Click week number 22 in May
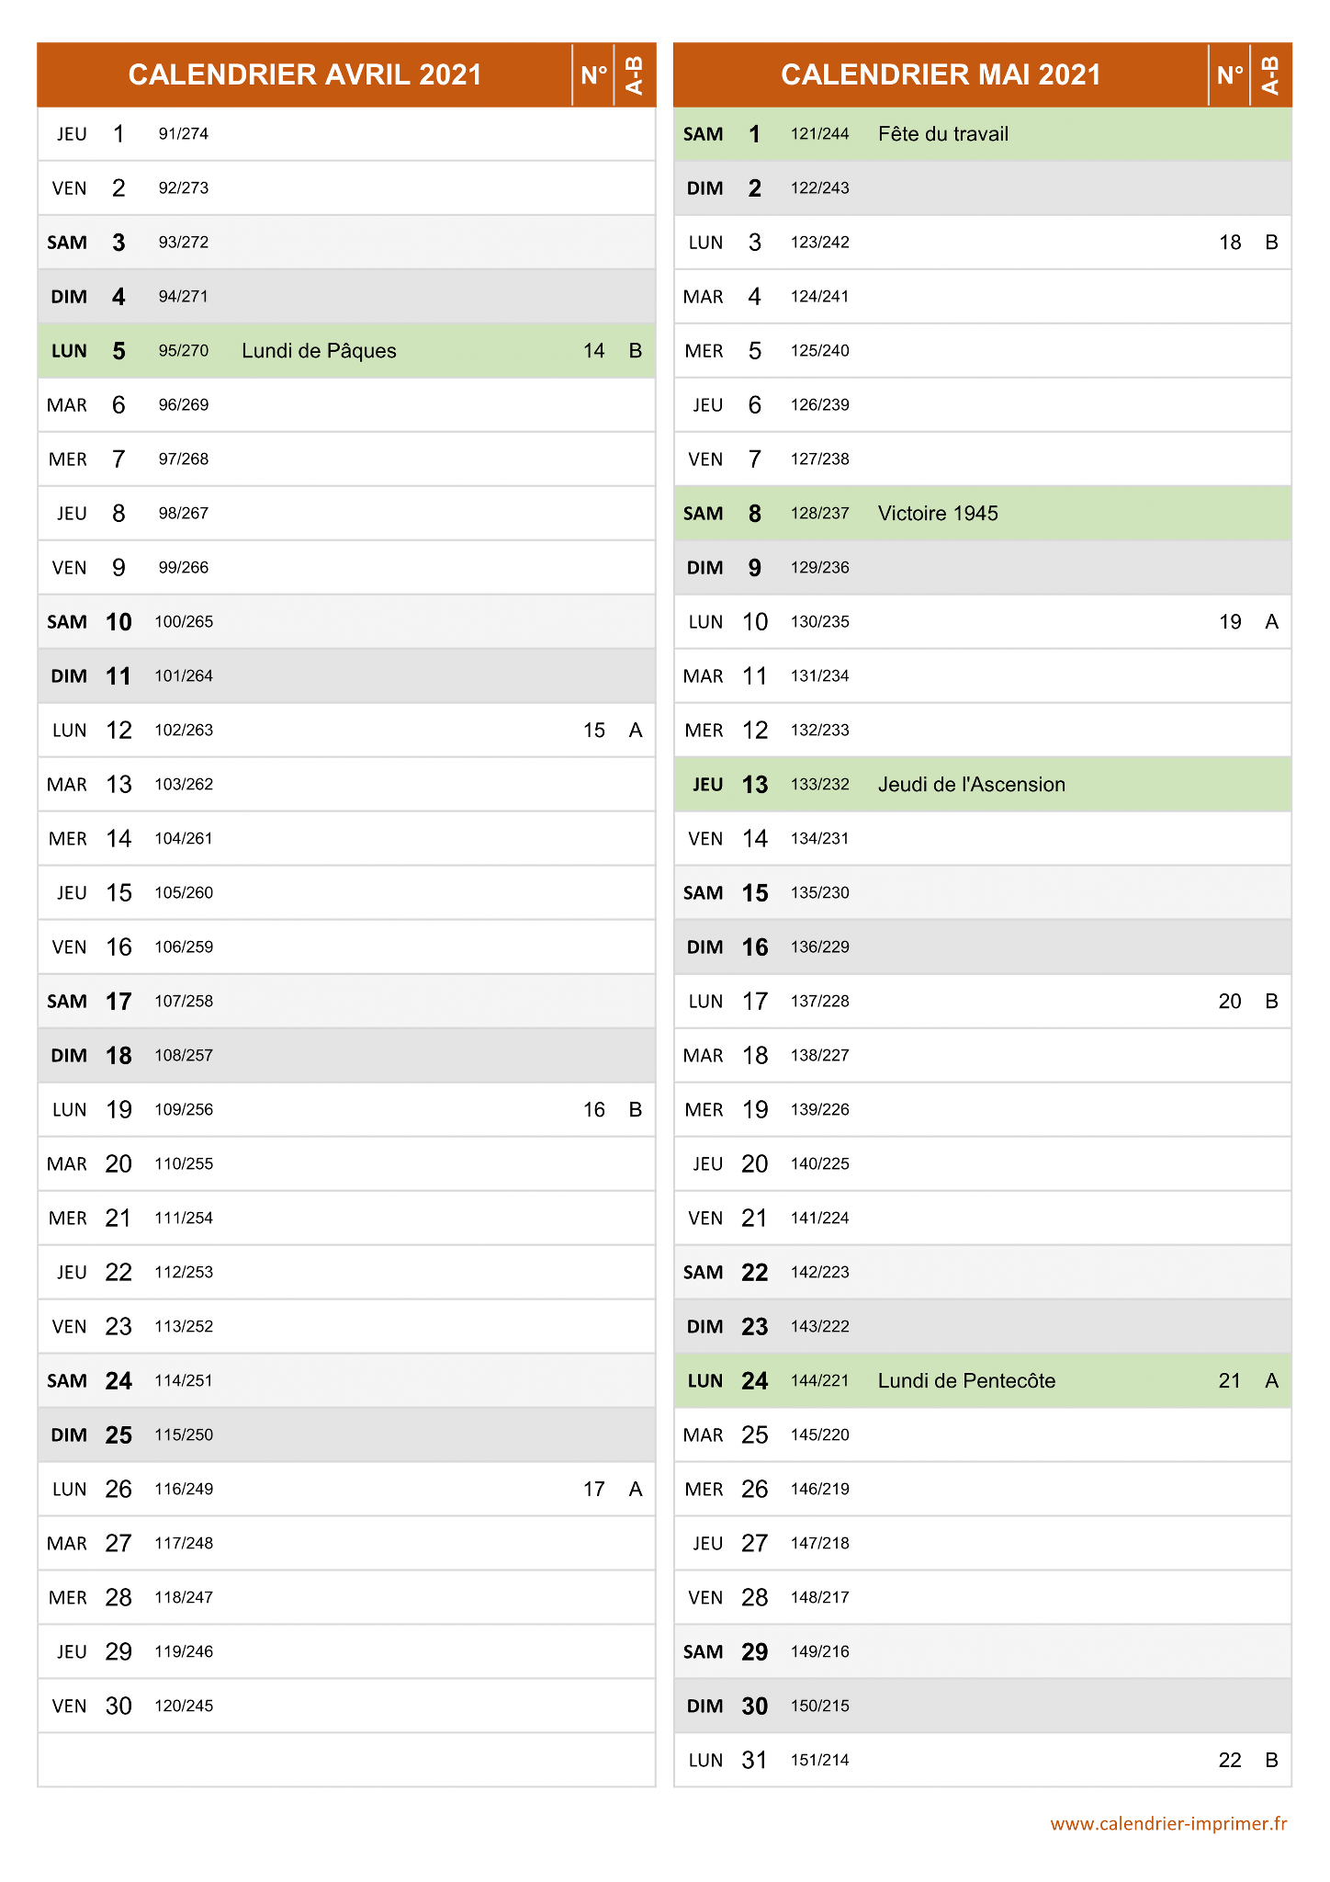1330x1882 pixels. pos(1230,1761)
